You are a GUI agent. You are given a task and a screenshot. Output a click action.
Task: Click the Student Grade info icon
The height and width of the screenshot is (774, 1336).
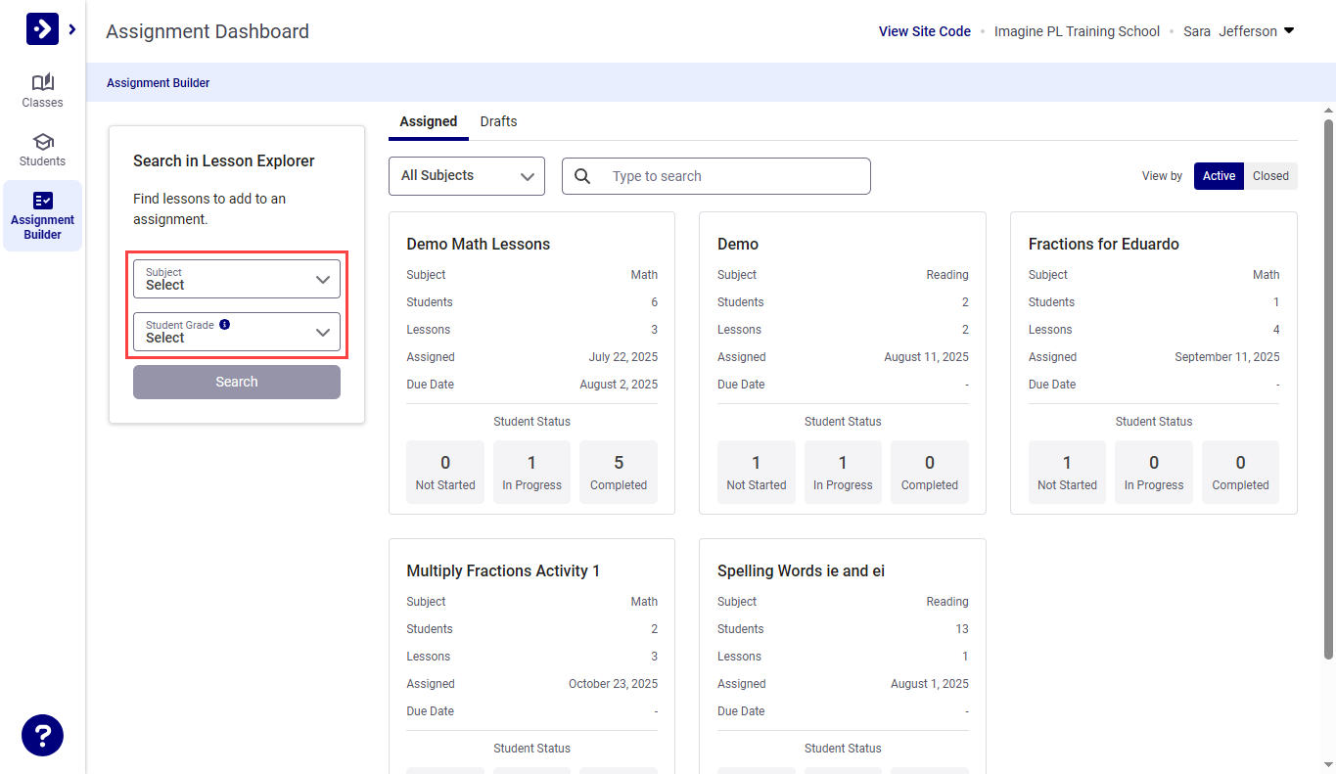tap(224, 324)
